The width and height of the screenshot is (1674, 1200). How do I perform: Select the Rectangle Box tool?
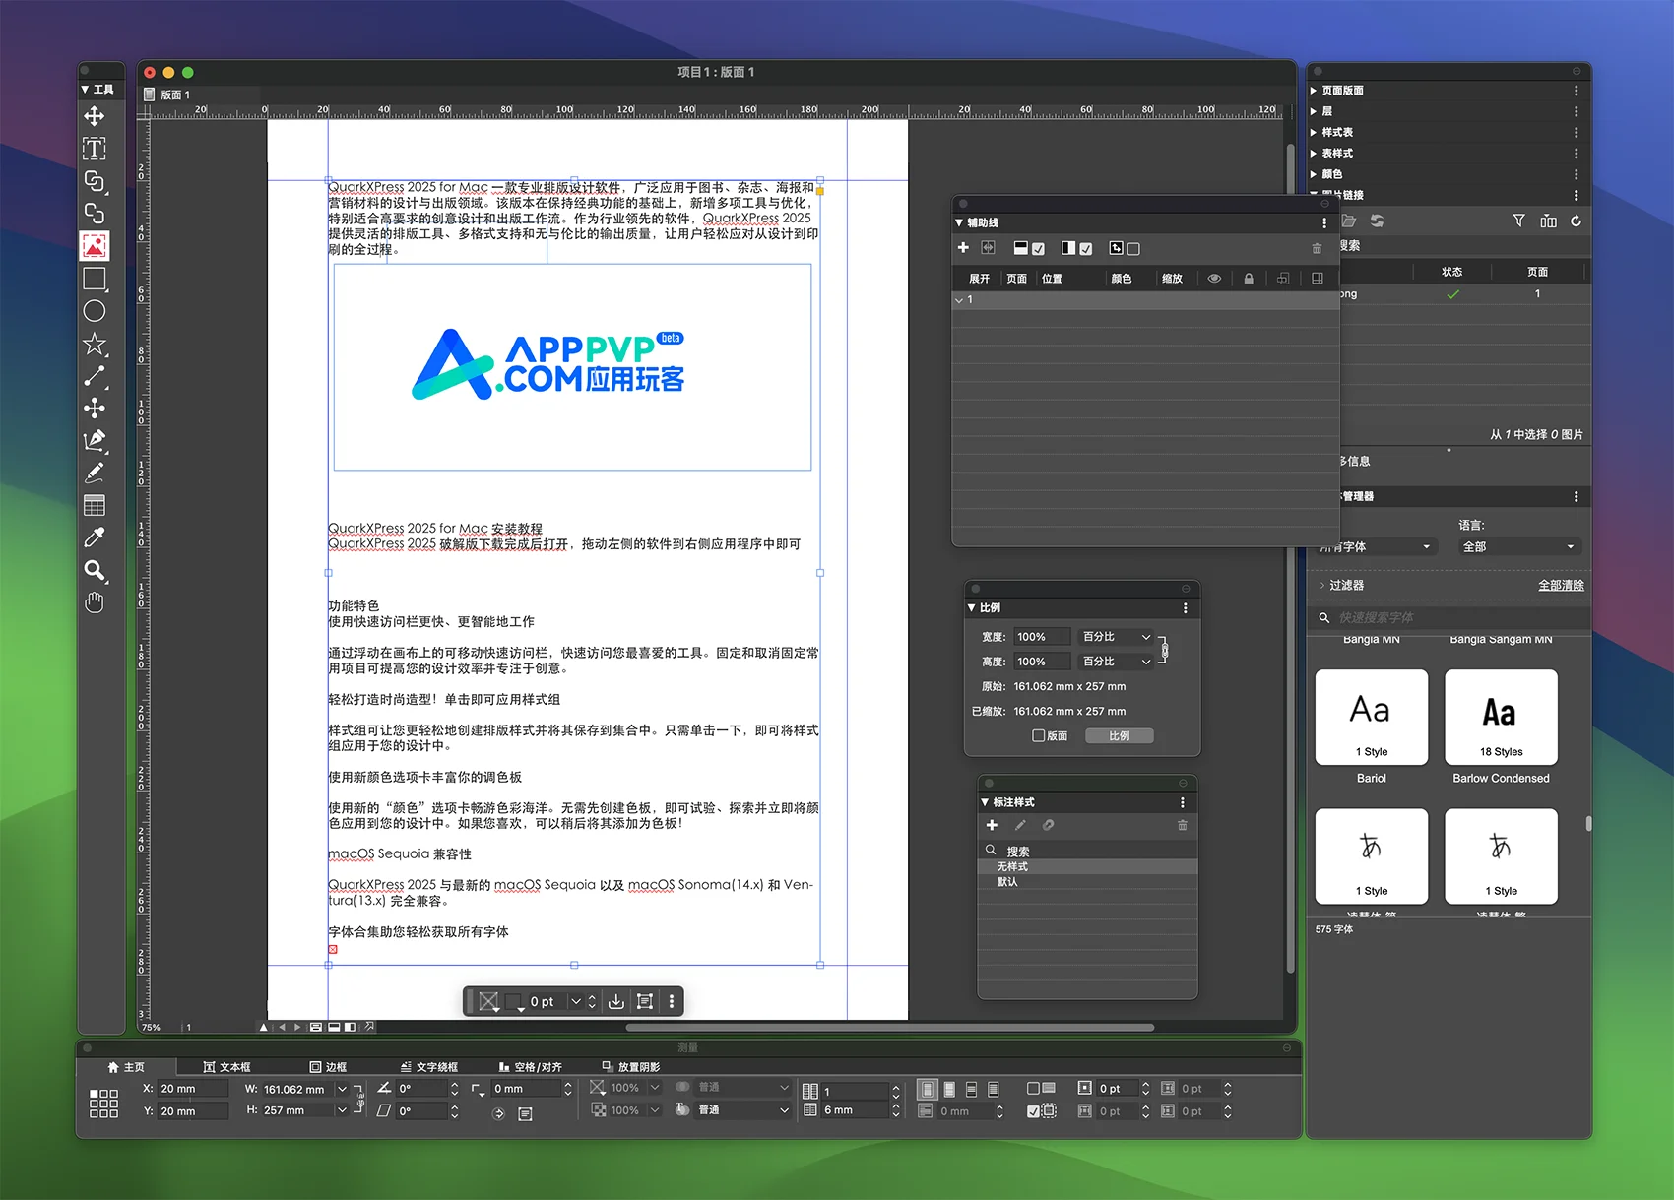click(95, 279)
